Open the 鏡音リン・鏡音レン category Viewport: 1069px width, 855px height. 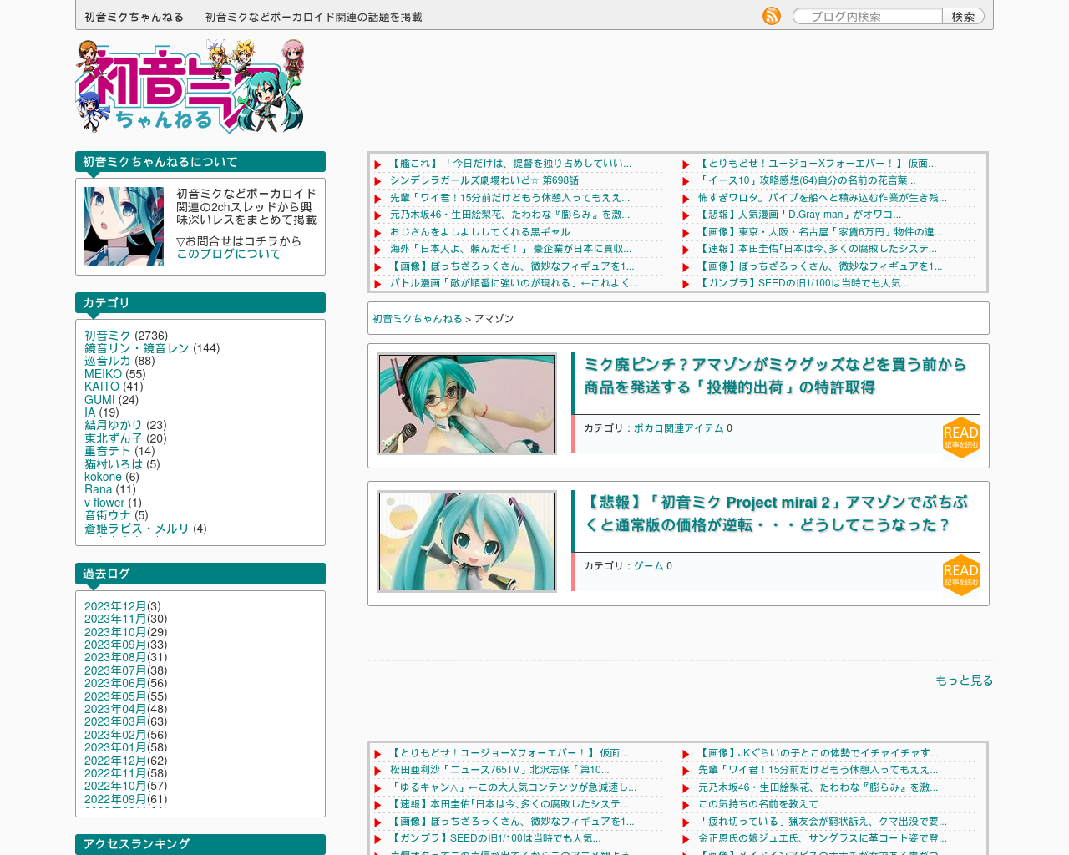tap(137, 348)
